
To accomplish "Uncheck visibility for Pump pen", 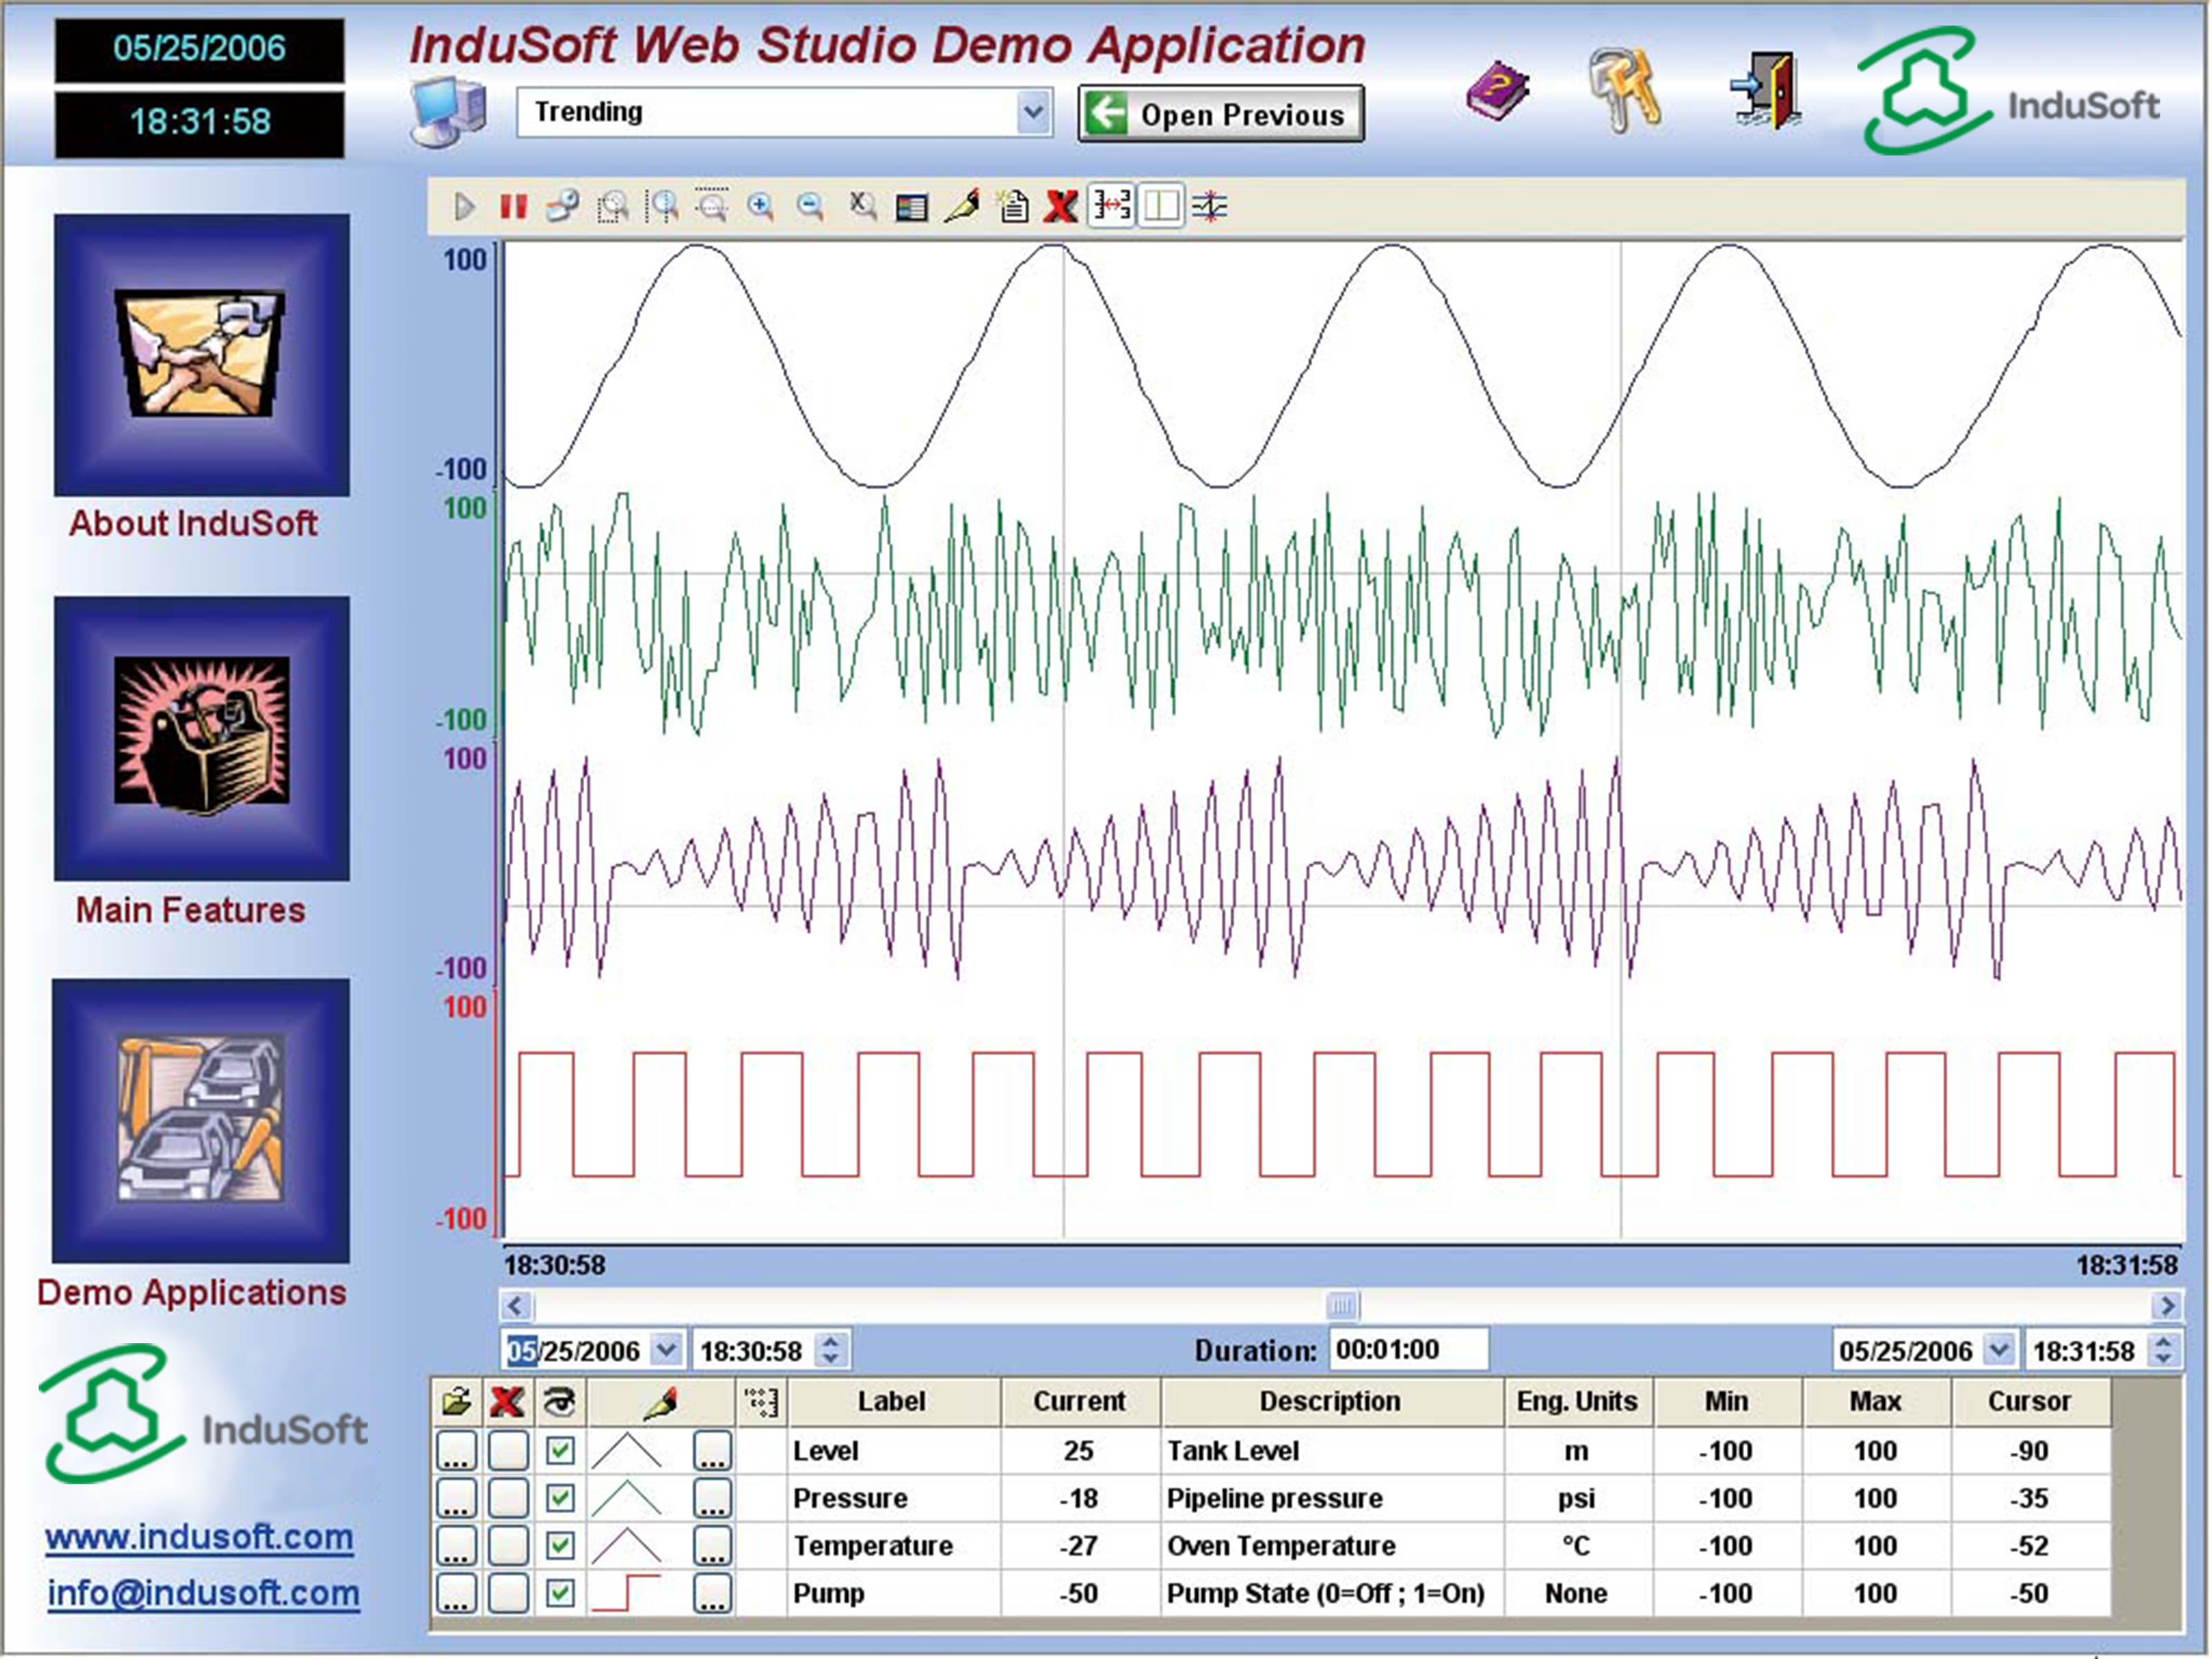I will click(560, 1593).
